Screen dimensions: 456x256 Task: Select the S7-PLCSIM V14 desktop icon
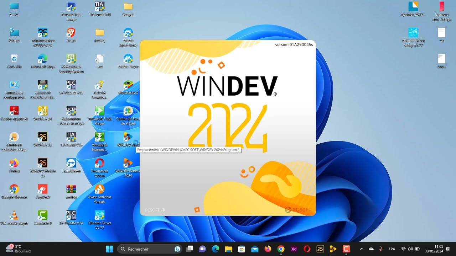click(71, 217)
